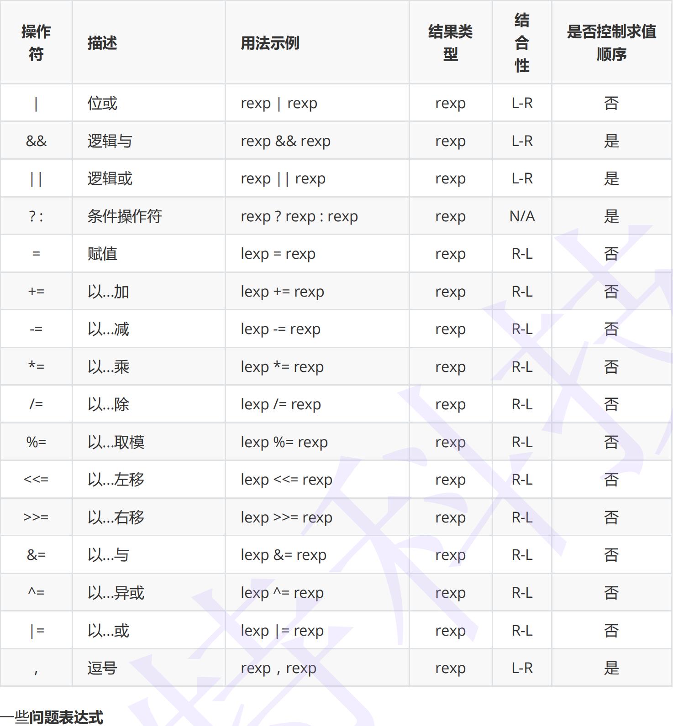This screenshot has width=673, height=726.
Task: Click the 'rexp | rexp' usage example
Action: 279,104
